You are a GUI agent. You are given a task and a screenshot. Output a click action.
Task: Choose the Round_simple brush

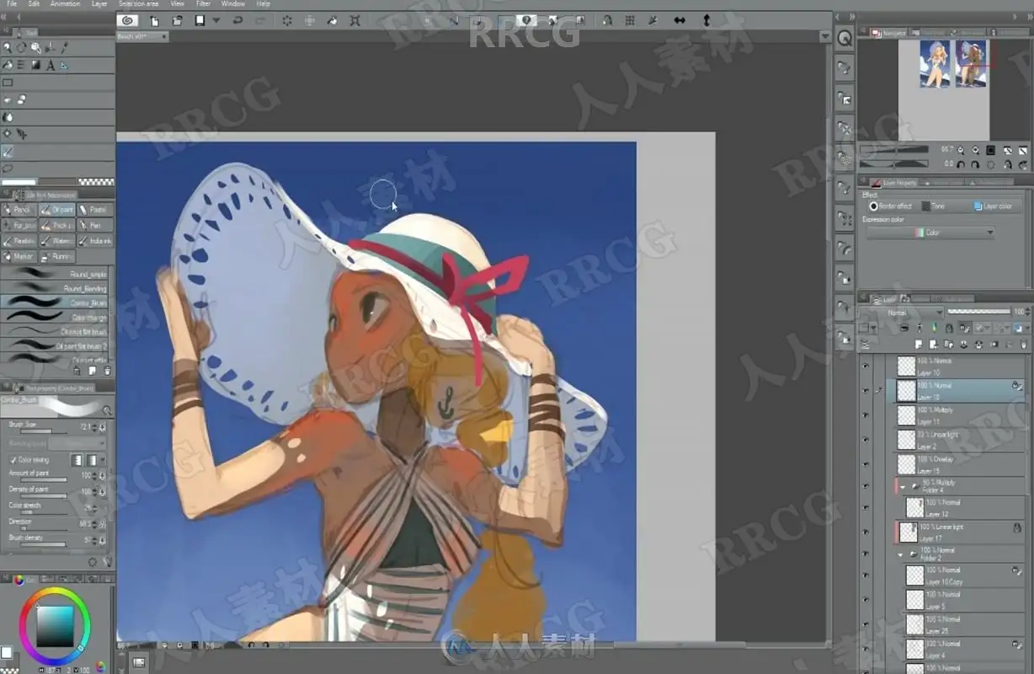(56, 274)
